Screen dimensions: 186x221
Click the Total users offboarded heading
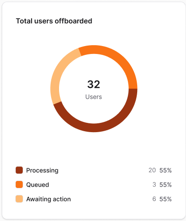54,21
